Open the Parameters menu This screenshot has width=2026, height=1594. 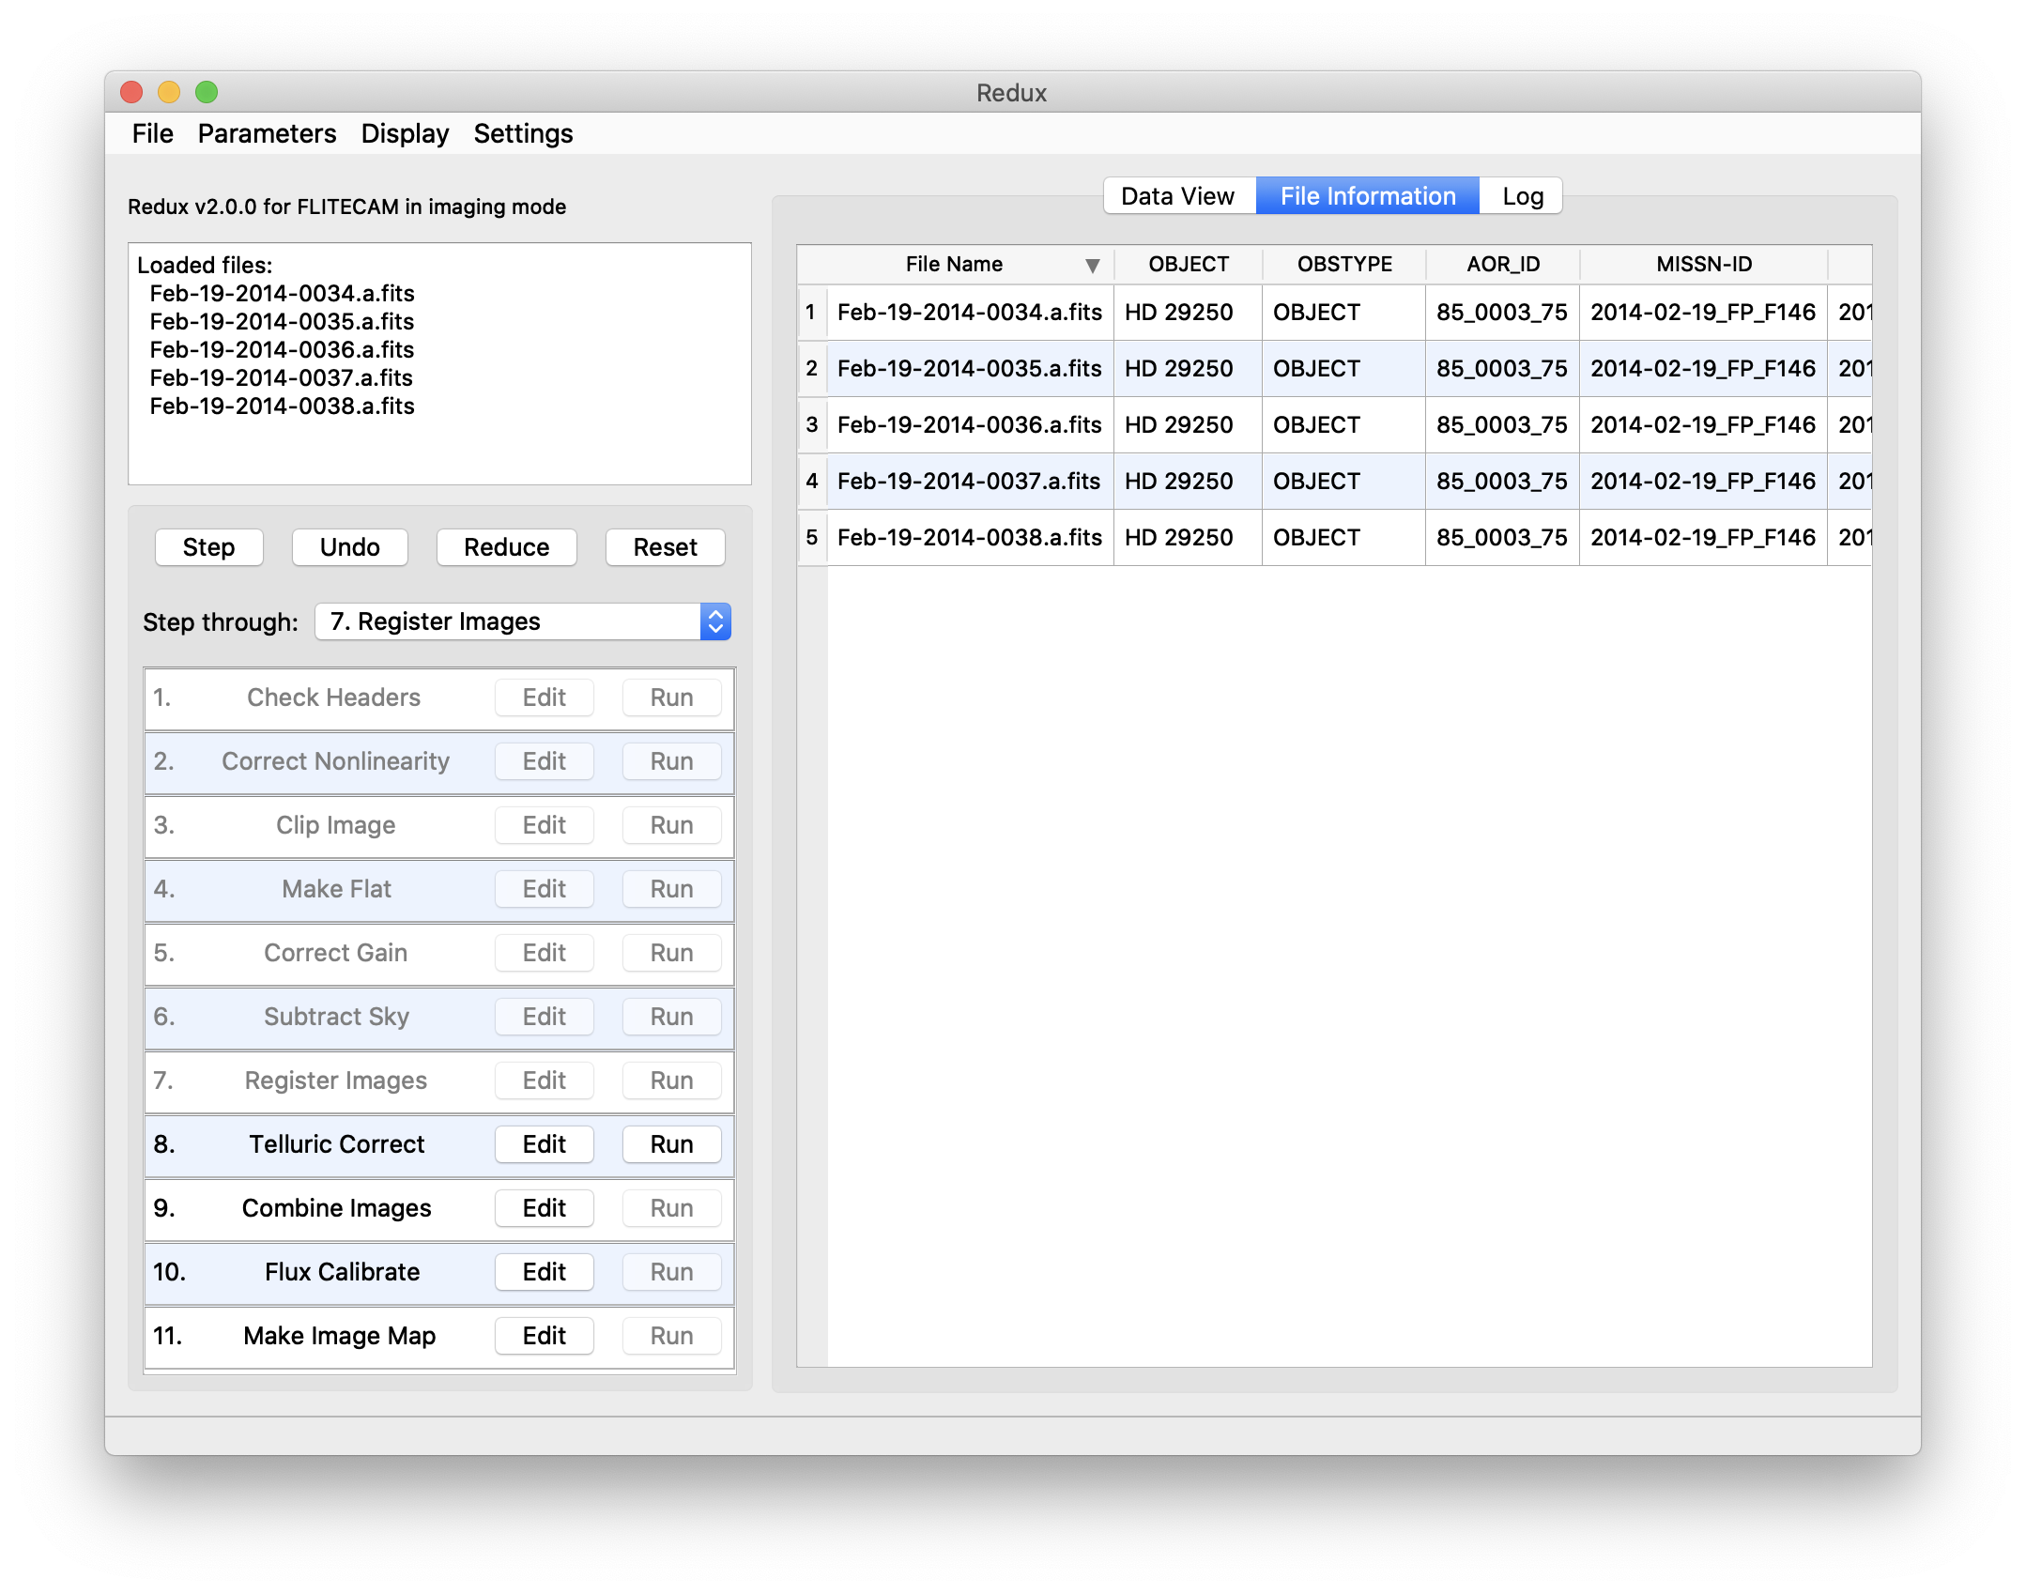(267, 133)
